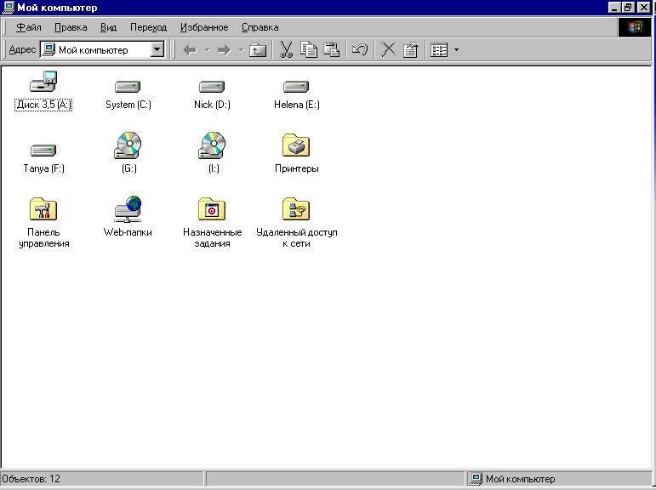The height and width of the screenshot is (490, 656).
Task: Open the Правка menu
Action: tap(71, 27)
